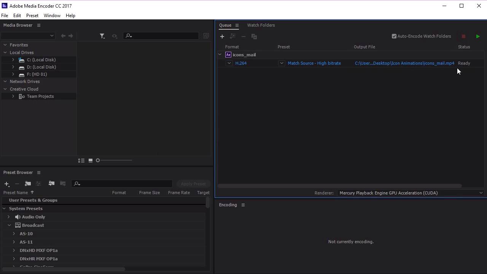Screen dimensions: 487x274
Task: Collapse the Broadcast preset group
Action: [x=9, y=225]
